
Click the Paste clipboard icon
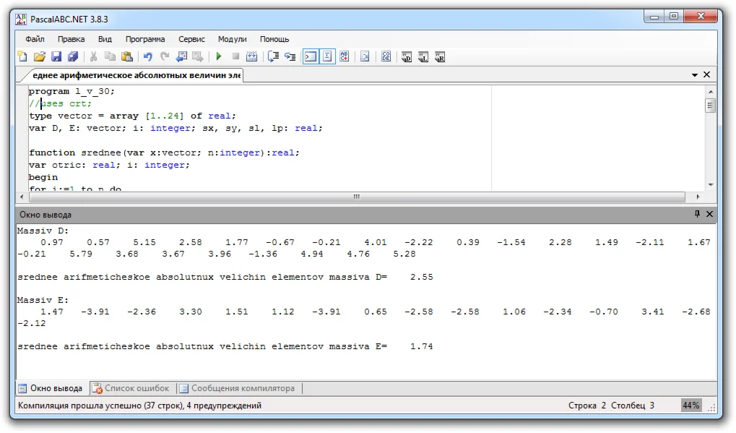point(127,56)
